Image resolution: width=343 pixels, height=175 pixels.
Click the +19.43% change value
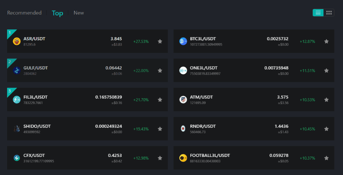(x=141, y=129)
